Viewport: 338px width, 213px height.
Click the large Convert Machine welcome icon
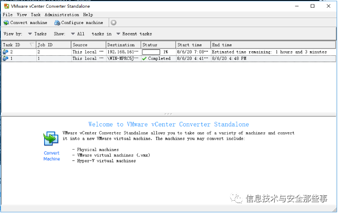51,139
